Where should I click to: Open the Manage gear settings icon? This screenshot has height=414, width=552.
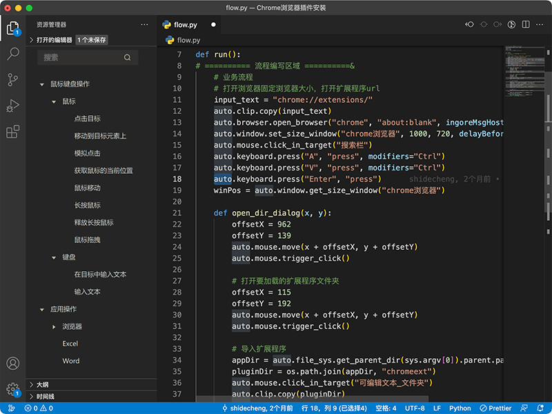point(12,389)
